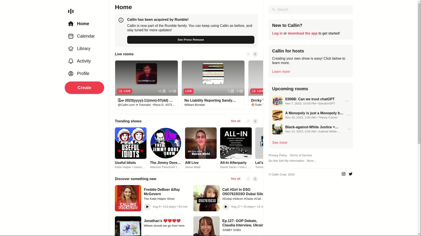Expand the More... footer link
Image resolution: width=421 pixels, height=236 pixels.
311,161
